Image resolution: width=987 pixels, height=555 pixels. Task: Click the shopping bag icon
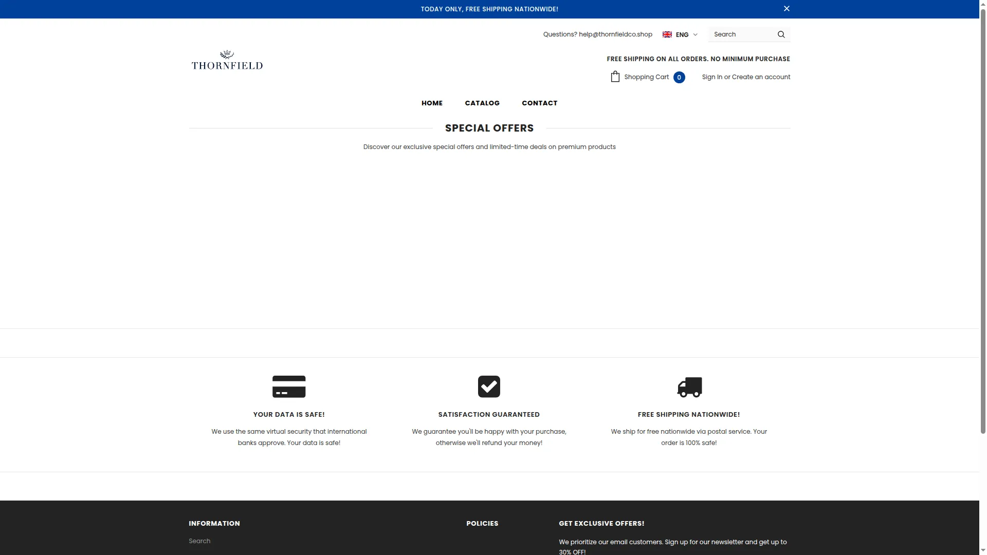[615, 77]
